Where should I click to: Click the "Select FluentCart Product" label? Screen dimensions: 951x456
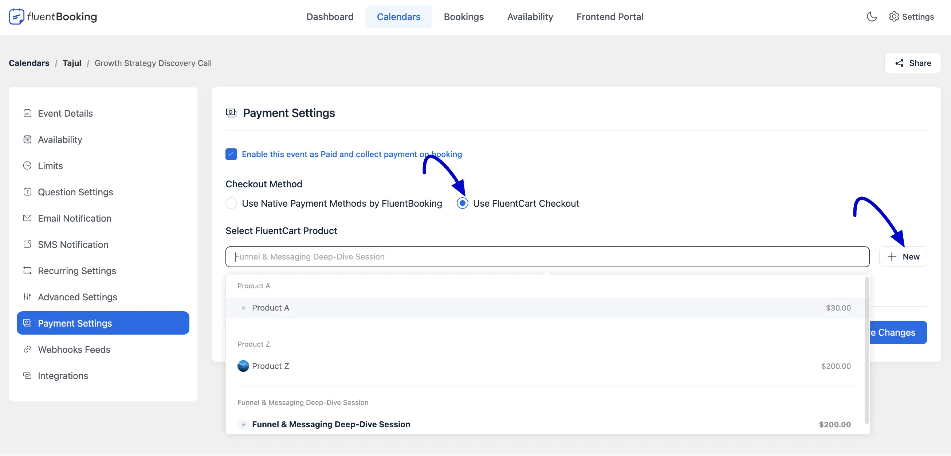(x=281, y=231)
